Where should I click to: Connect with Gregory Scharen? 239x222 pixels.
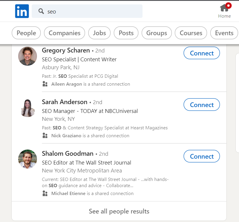pos(202,53)
